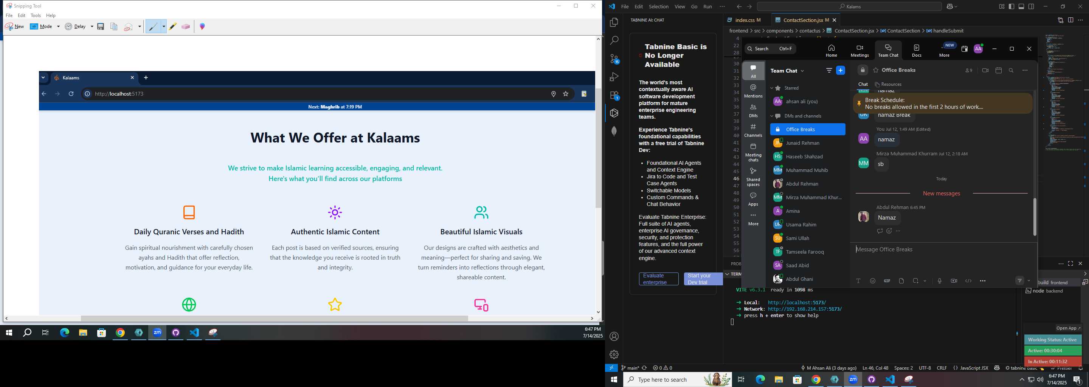The image size is (1089, 387).
Task: Open the Selection menu in VS Code
Action: click(x=659, y=7)
